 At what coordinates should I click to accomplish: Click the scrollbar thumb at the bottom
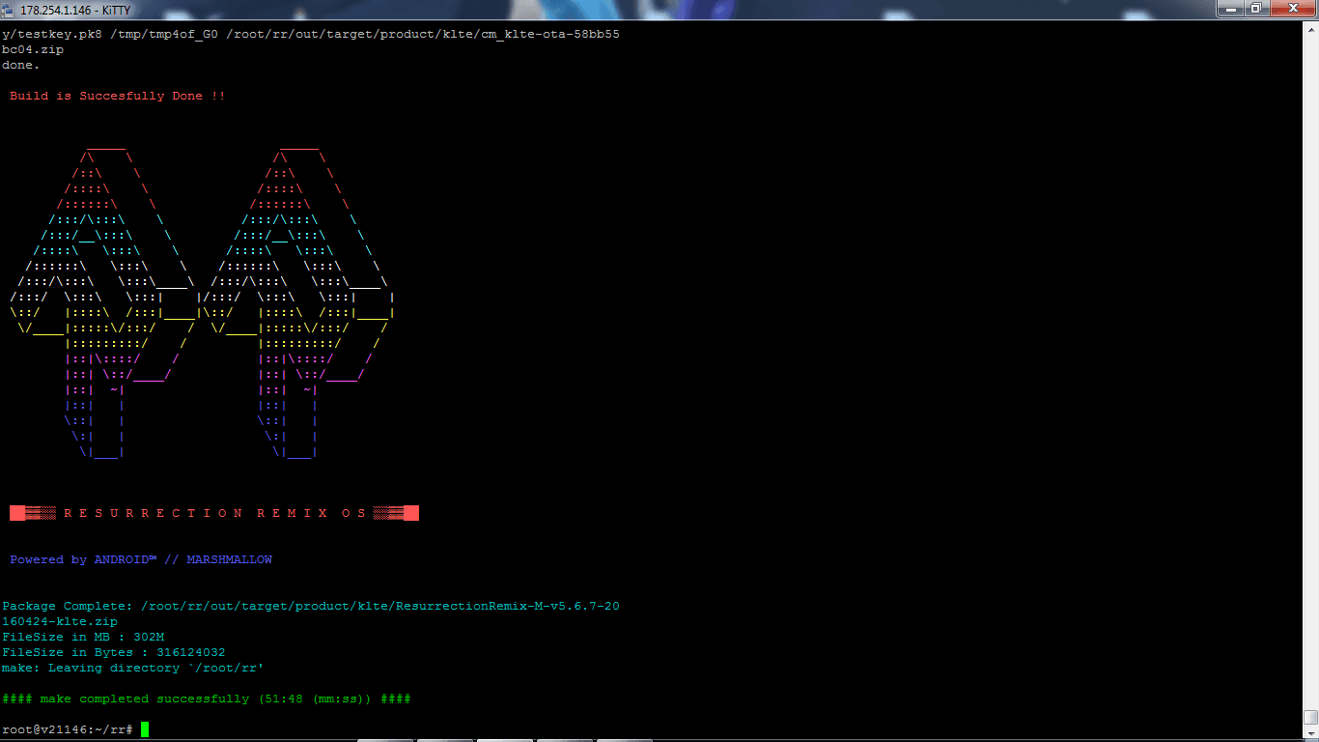[1310, 717]
